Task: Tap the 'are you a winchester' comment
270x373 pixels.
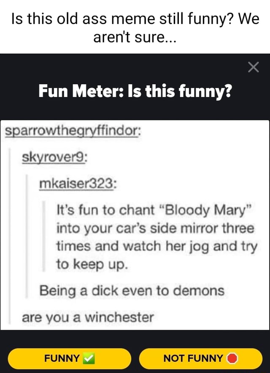Action: [88, 317]
